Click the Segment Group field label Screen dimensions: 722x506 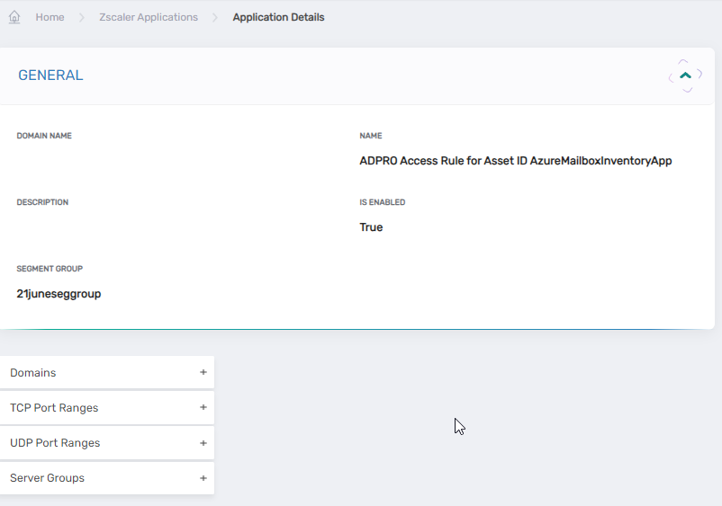click(50, 269)
